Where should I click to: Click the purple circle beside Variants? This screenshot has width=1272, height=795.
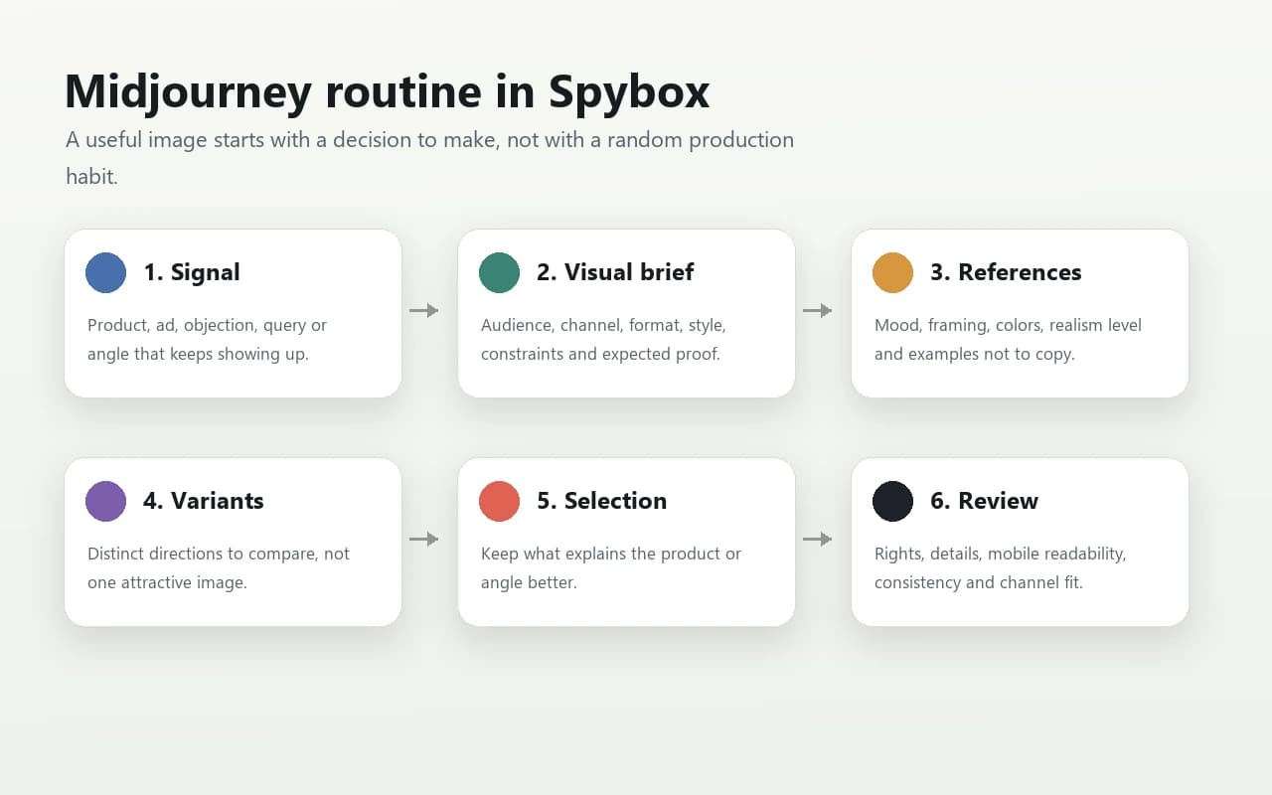105,501
